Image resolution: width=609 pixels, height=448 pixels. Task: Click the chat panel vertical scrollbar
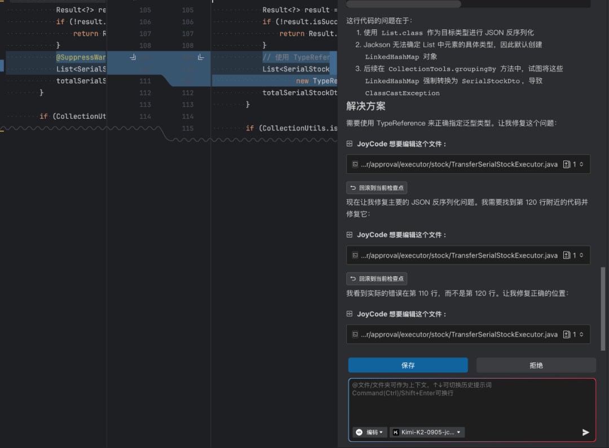pyautogui.click(x=603, y=308)
